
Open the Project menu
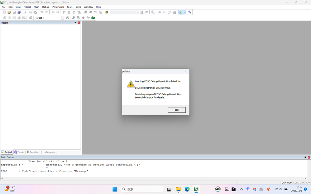tap(27, 7)
